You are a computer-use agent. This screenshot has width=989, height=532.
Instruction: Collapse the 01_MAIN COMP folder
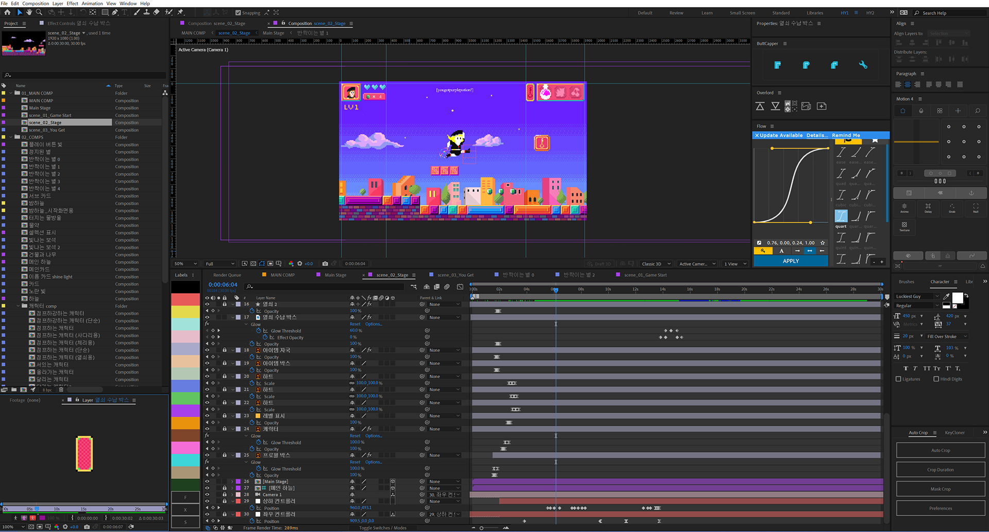click(11, 93)
